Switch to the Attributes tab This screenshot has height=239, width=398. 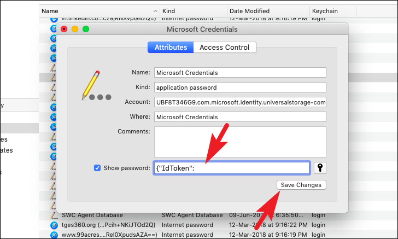pyautogui.click(x=171, y=47)
